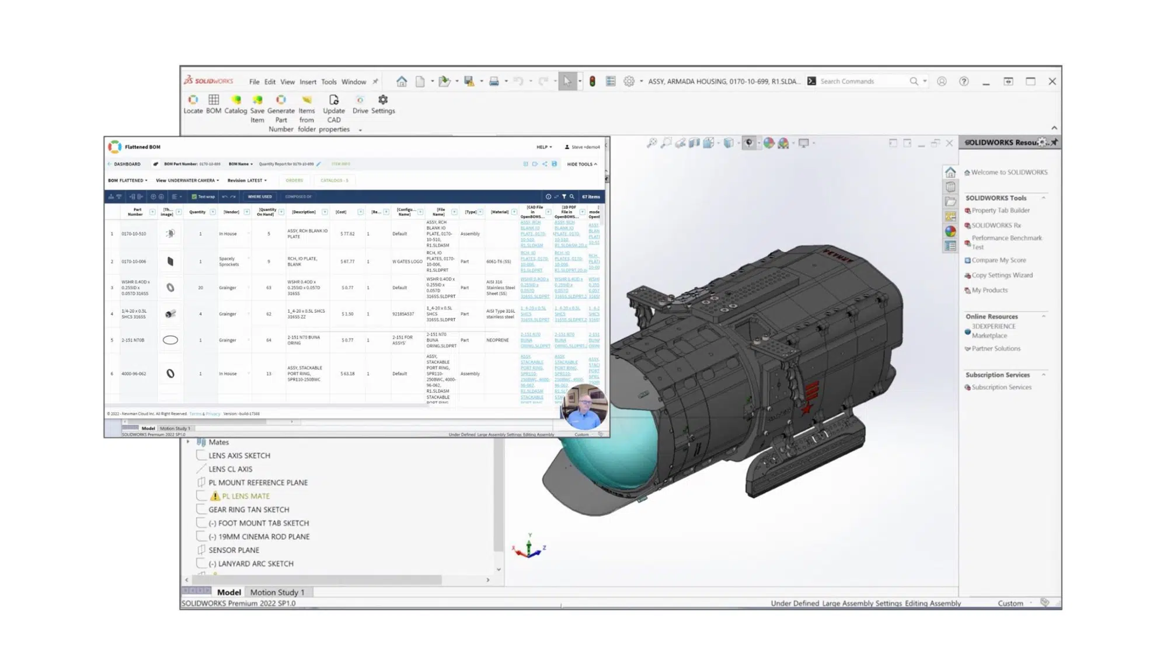Click the Section View icon
Image resolution: width=1167 pixels, height=671 pixels.
click(x=694, y=143)
